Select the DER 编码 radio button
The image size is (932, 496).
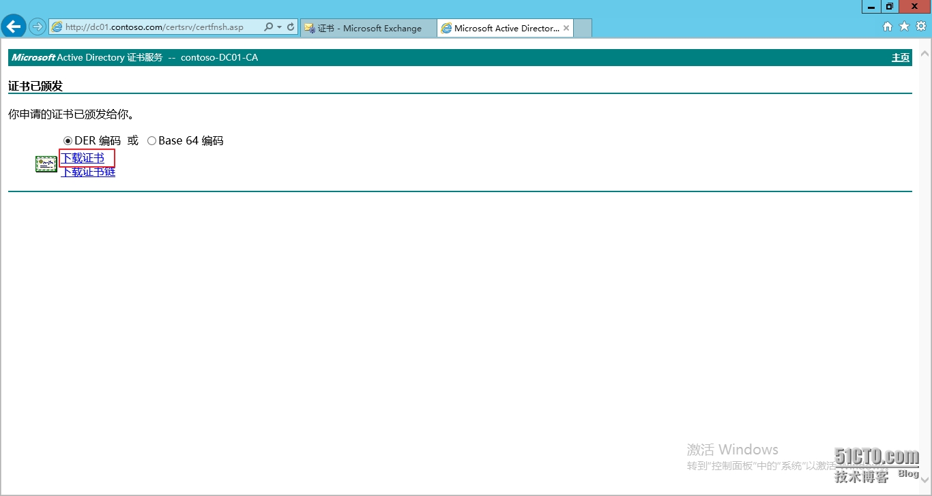68,141
